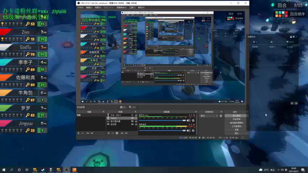This screenshot has height=173, width=308.
Task: Adjust desktop audio volume slider
Action: (x=162, y=130)
